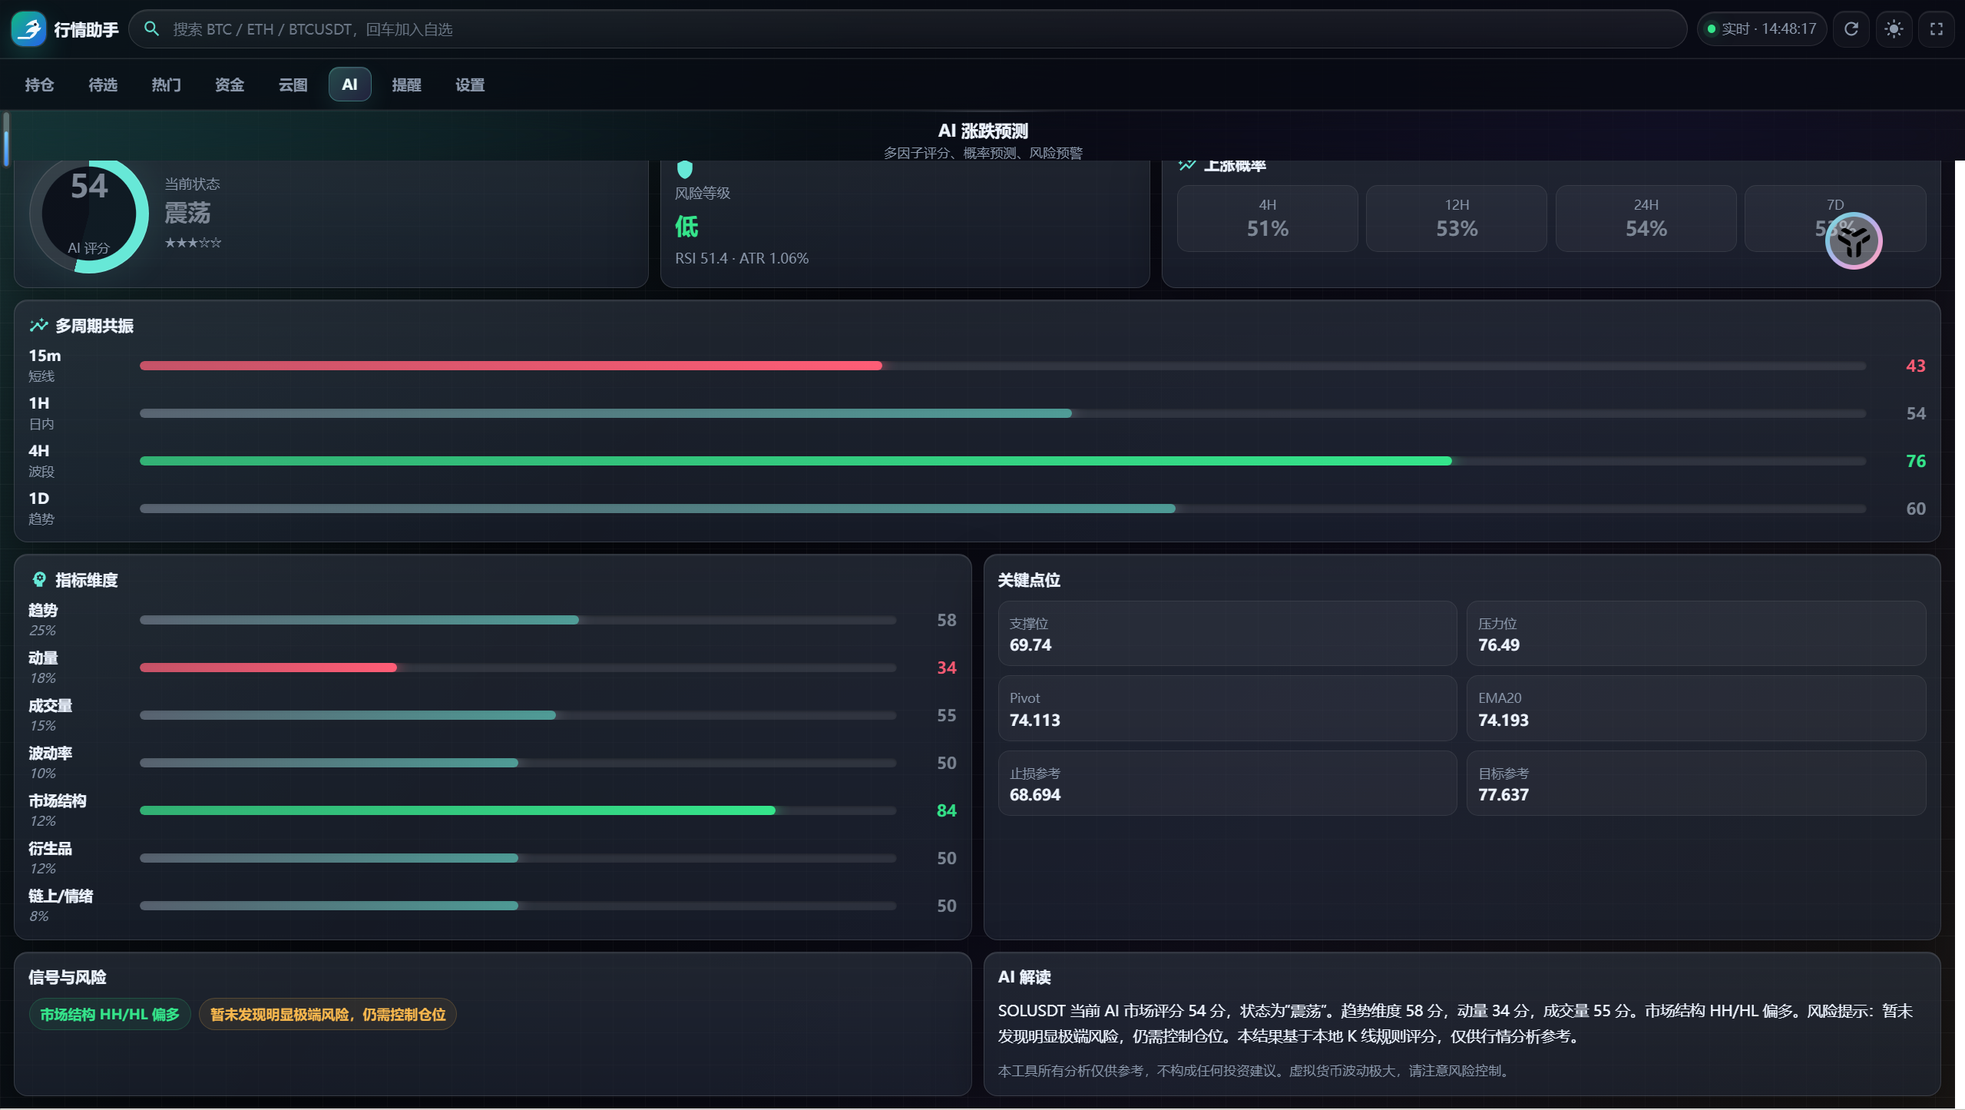Toggle fullscreen mode icon
The height and width of the screenshot is (1110, 1965).
tap(1937, 29)
